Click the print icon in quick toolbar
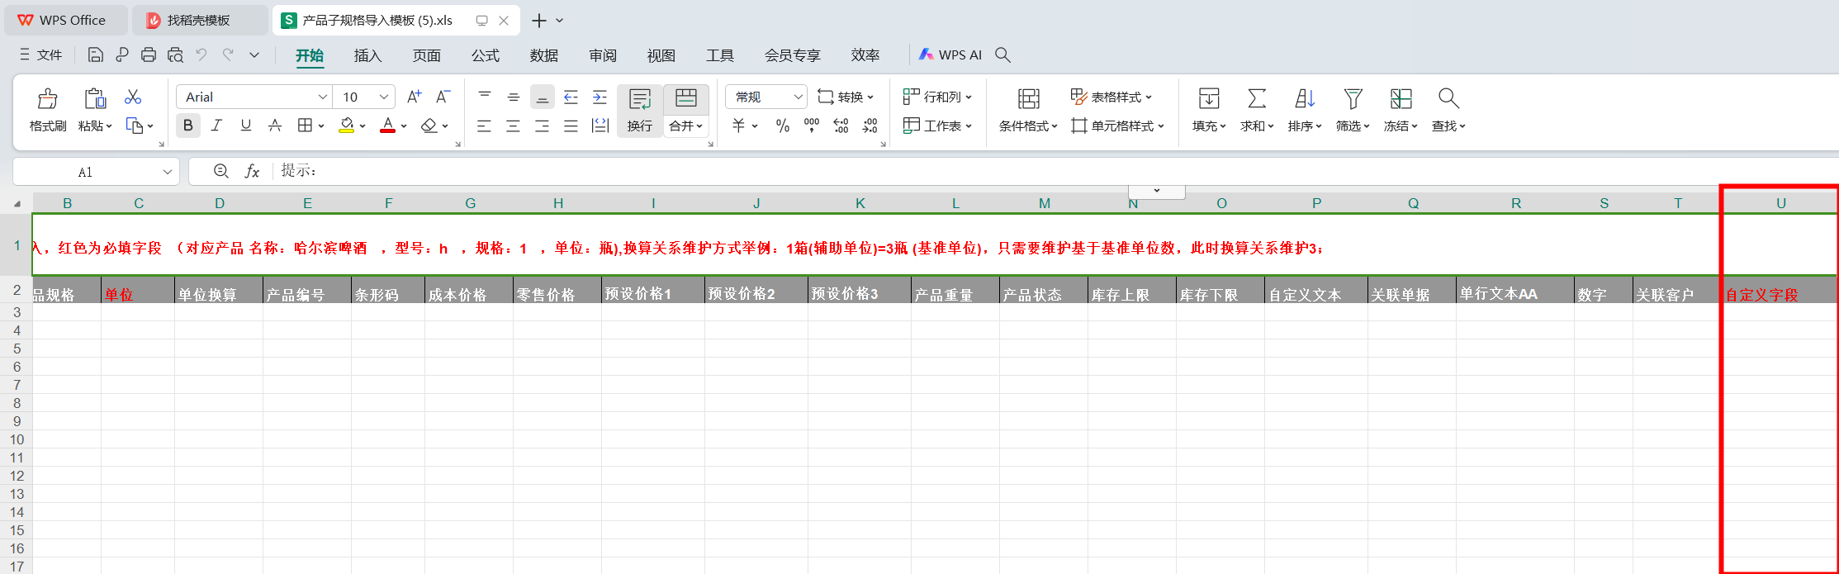 click(149, 55)
